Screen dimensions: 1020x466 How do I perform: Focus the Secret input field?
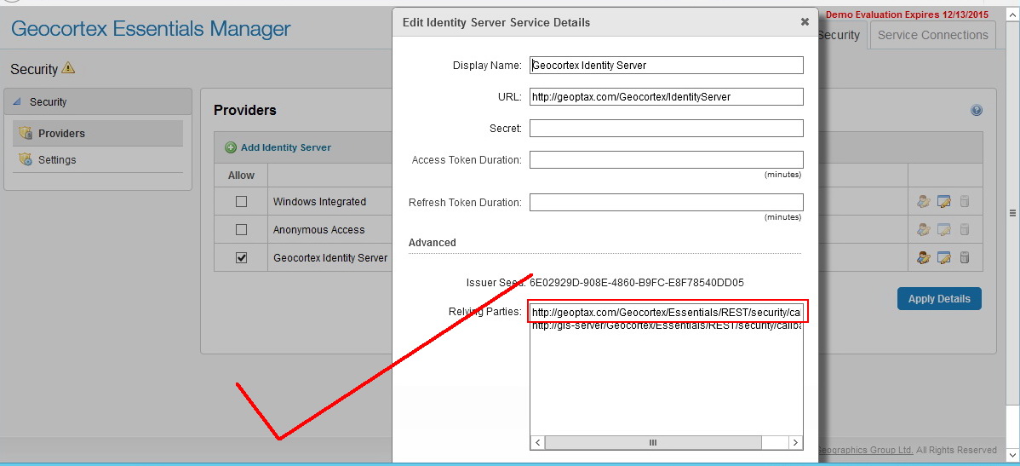point(666,129)
